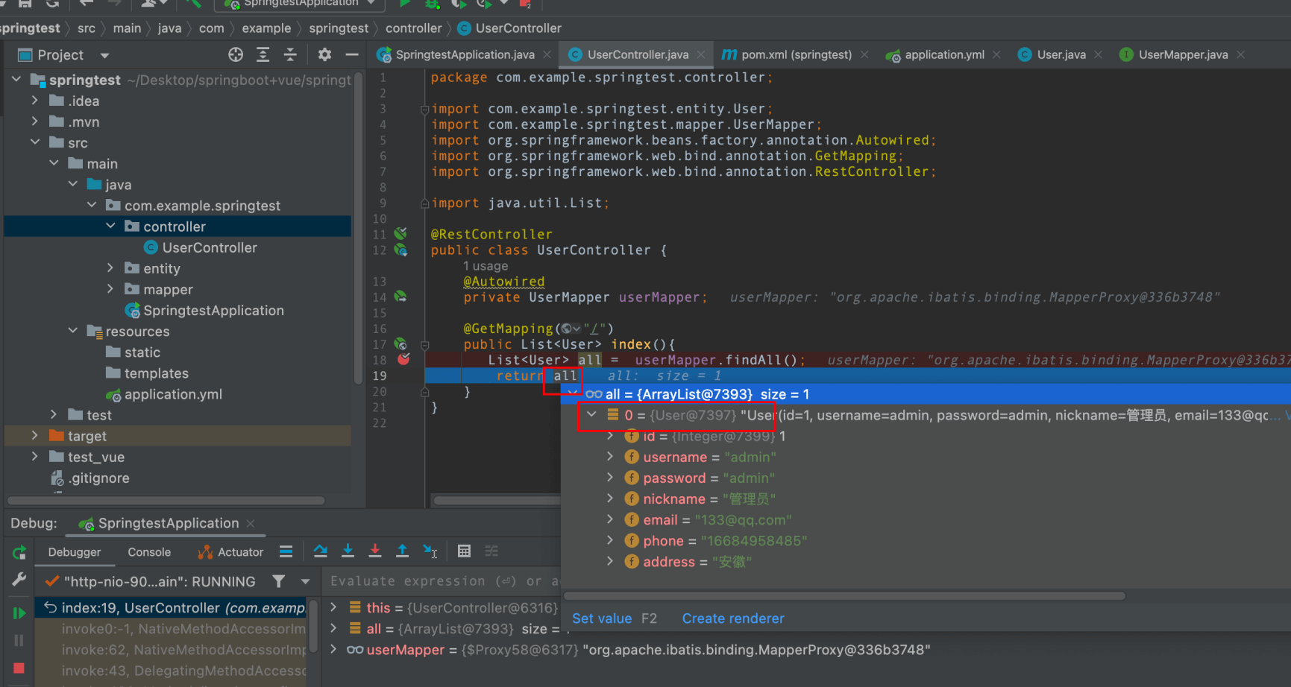The height and width of the screenshot is (687, 1291).
Task: Click 'controller' in the breadcrumb
Action: [x=413, y=28]
